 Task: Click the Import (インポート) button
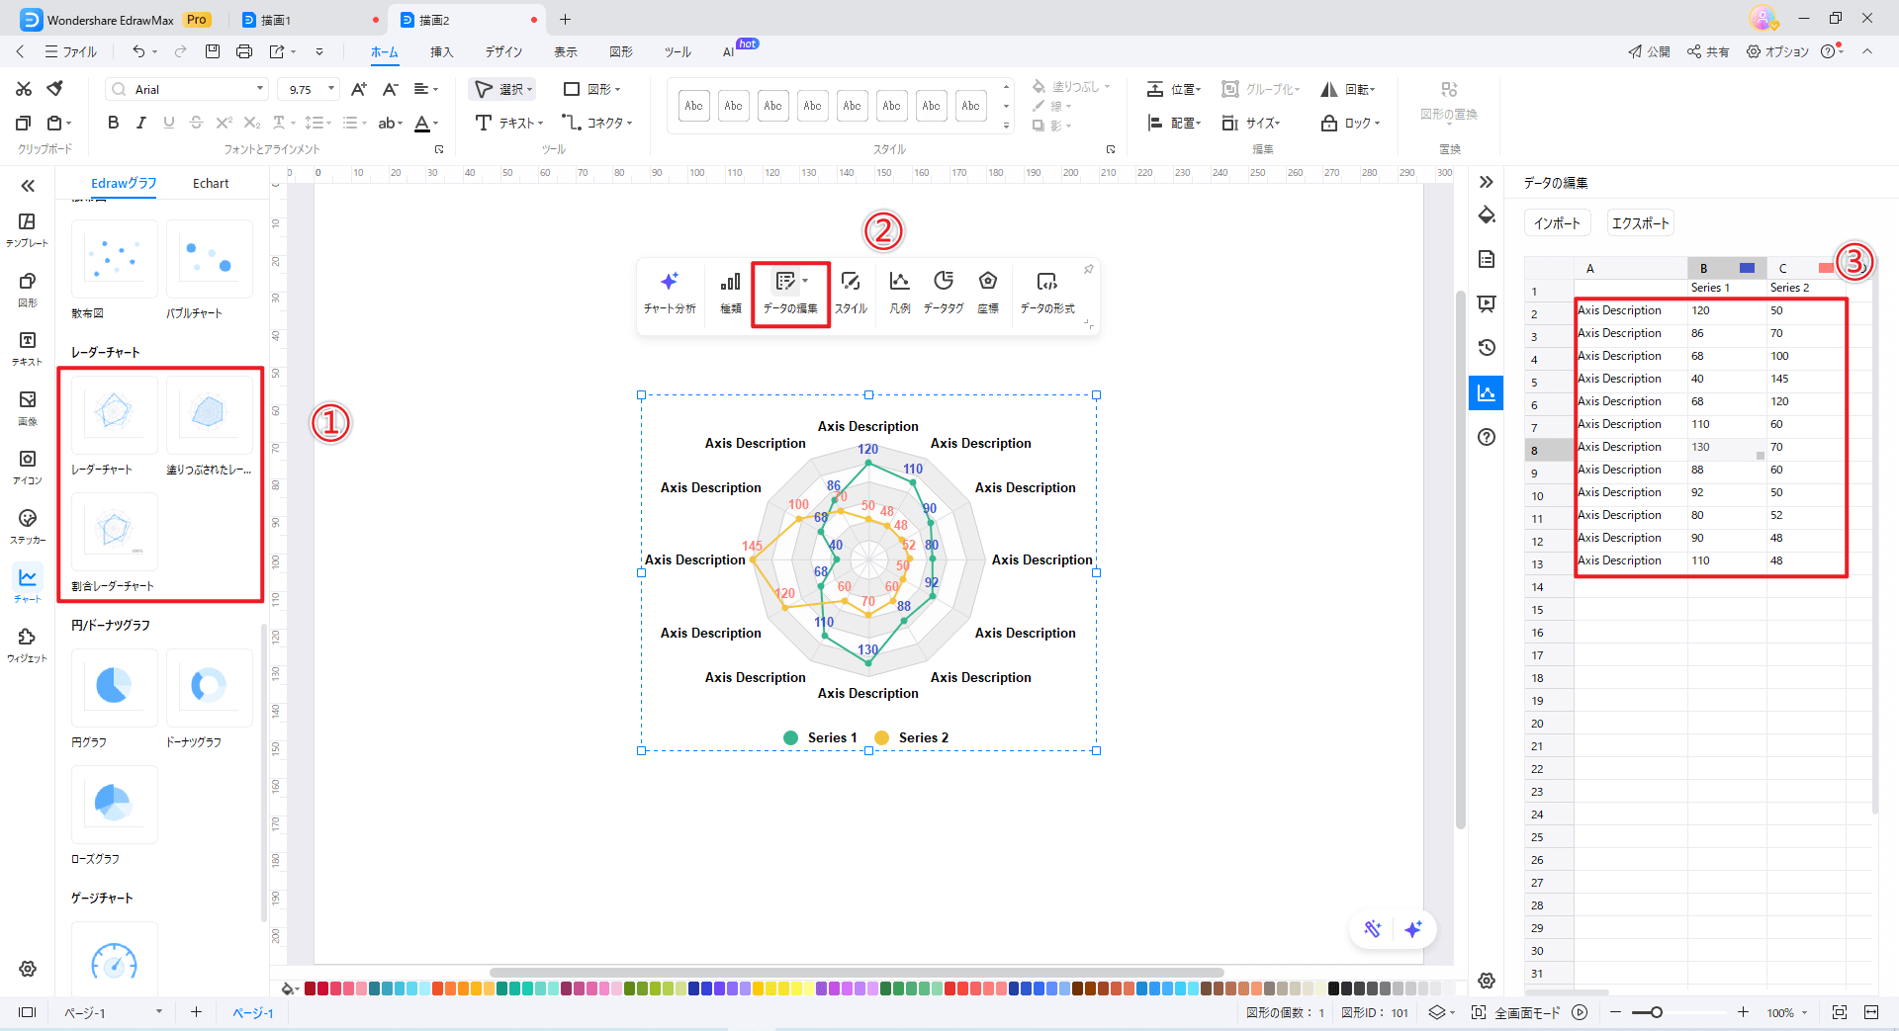tap(1557, 223)
